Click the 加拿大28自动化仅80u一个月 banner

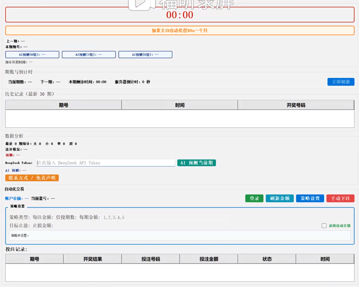click(179, 30)
